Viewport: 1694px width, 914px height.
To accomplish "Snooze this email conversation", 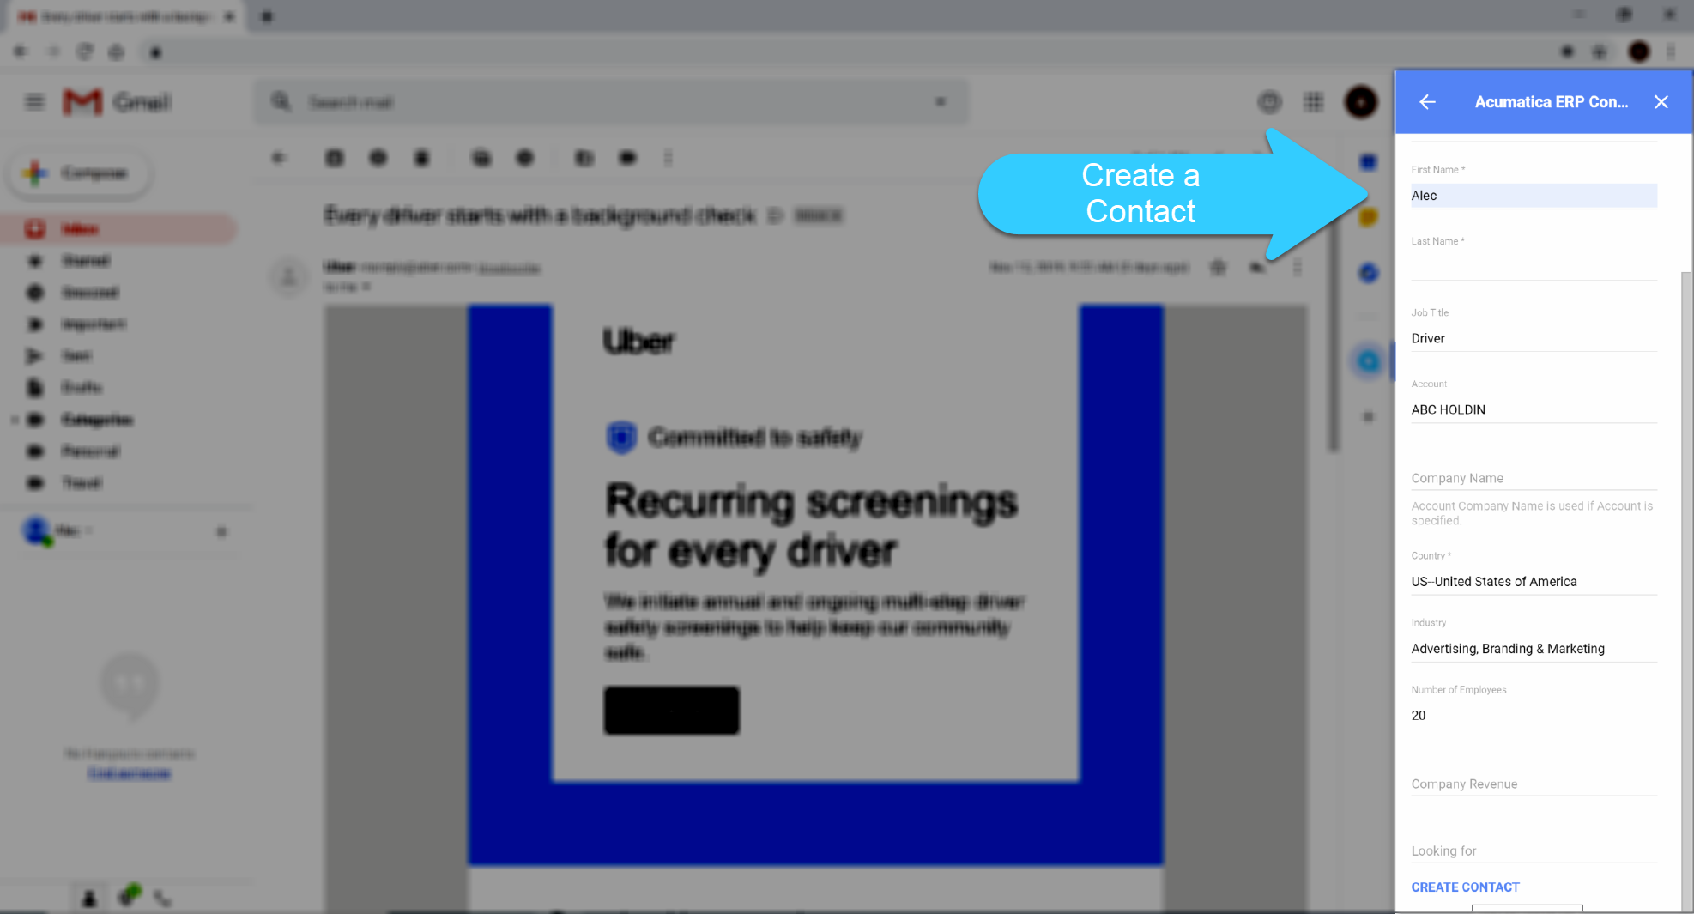I will (x=525, y=158).
